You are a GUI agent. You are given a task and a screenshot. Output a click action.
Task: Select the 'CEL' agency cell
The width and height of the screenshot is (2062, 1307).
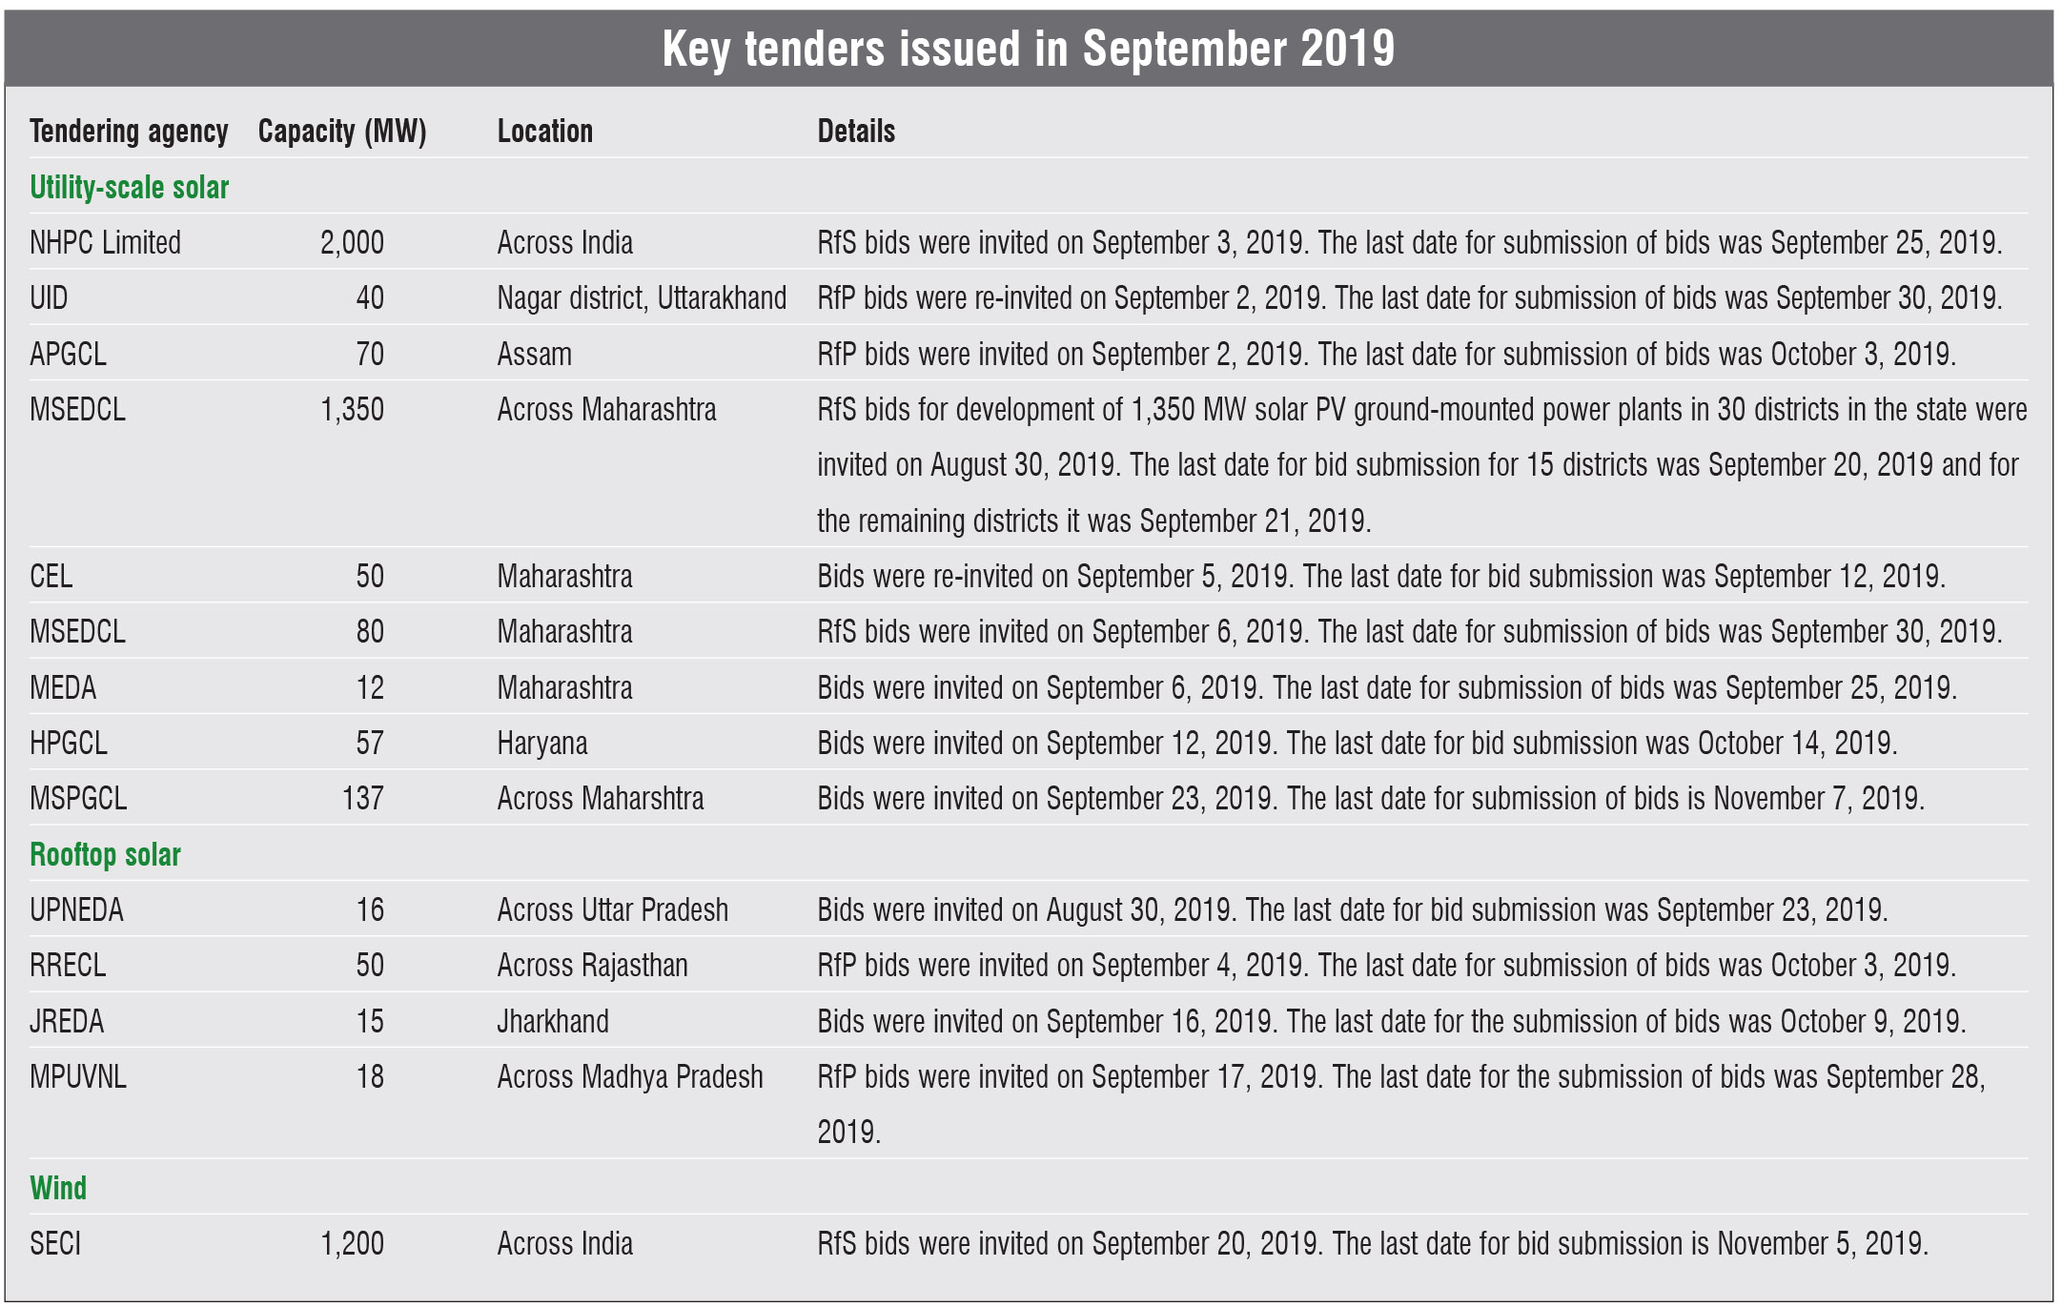tap(51, 577)
